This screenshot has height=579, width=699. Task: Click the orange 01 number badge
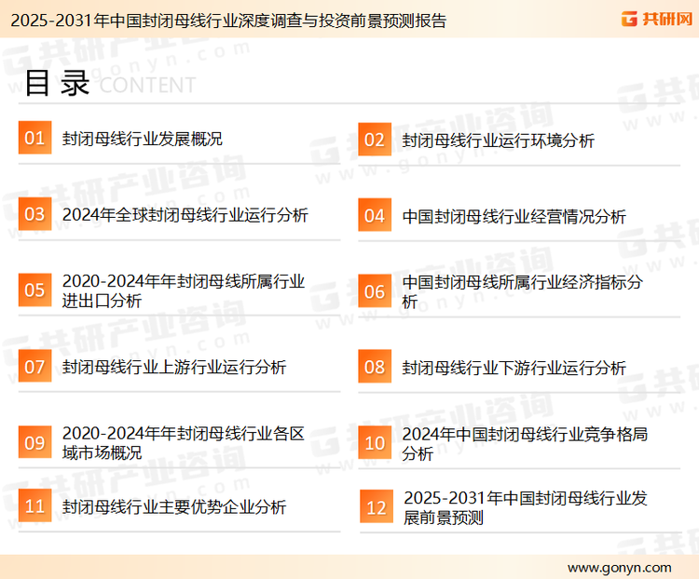pyautogui.click(x=34, y=138)
